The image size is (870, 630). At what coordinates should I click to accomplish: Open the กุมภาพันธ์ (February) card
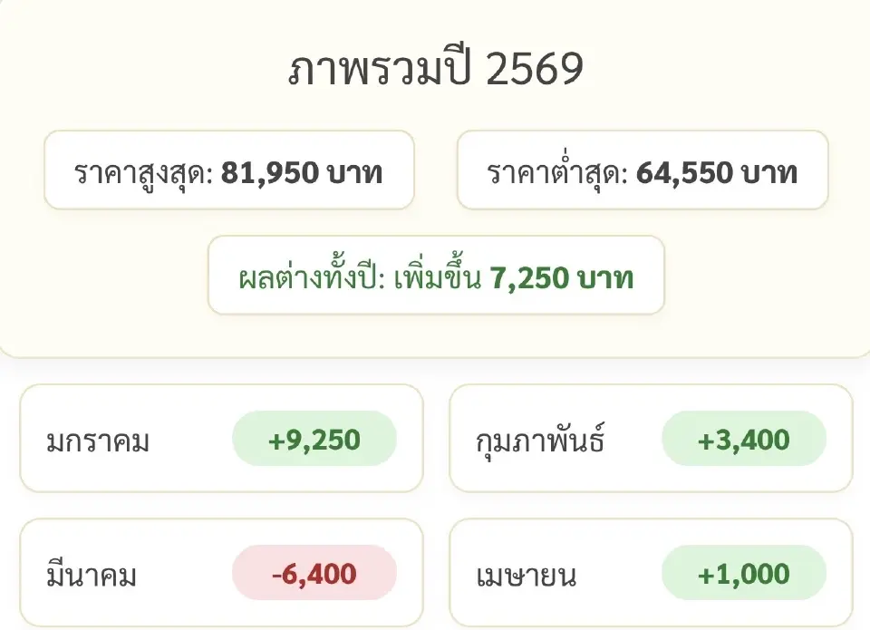[651, 439]
